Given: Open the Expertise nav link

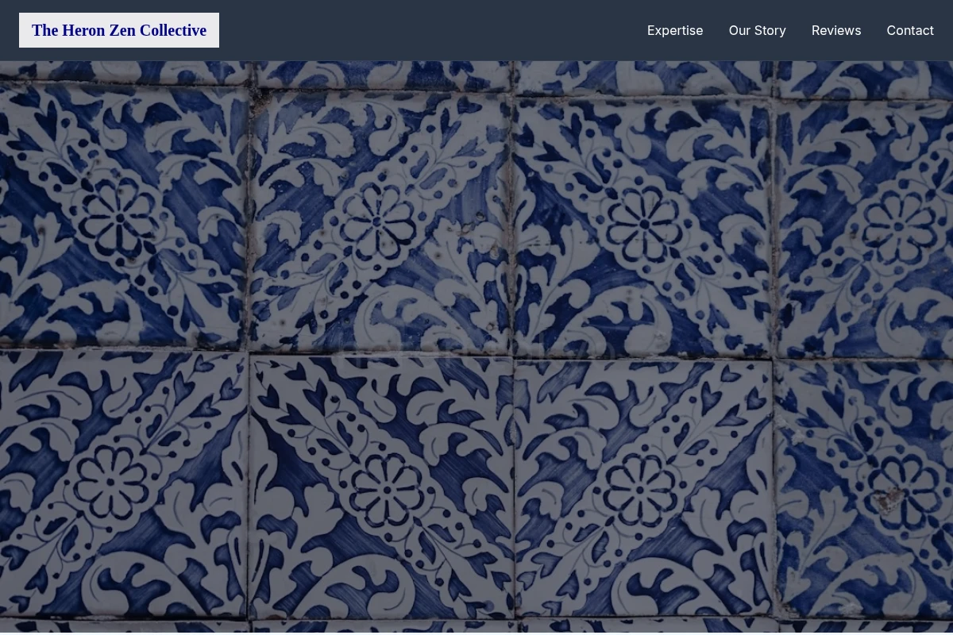Looking at the screenshot, I should [675, 30].
